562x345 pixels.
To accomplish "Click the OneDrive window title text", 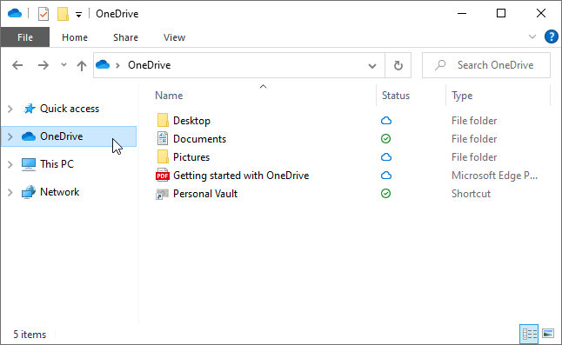I will pos(117,14).
